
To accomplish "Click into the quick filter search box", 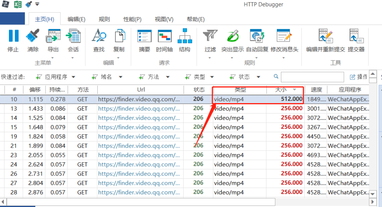I will pos(312,77).
